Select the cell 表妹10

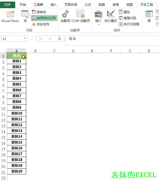point(17,113)
